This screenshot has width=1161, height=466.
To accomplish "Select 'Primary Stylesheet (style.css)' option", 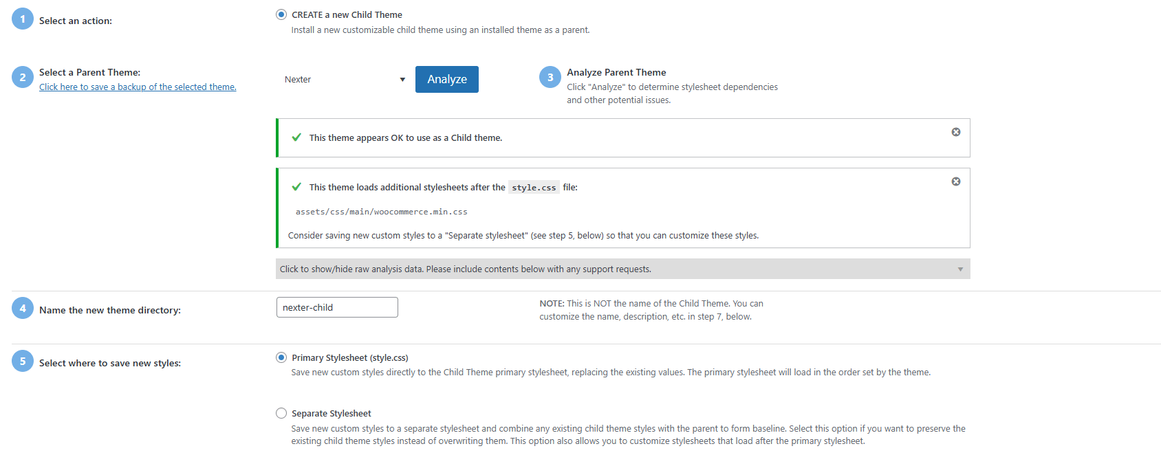I will coord(281,357).
